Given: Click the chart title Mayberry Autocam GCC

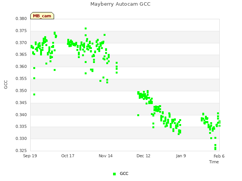Looking at the screenshot, I should click(x=120, y=4).
